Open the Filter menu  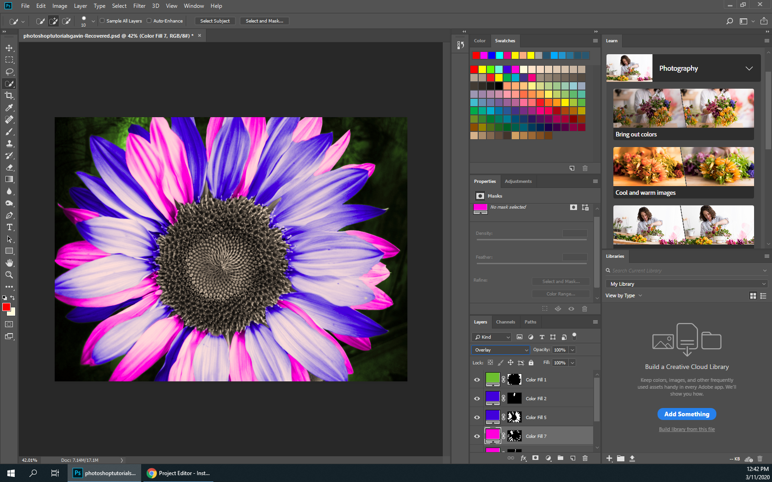[139, 6]
